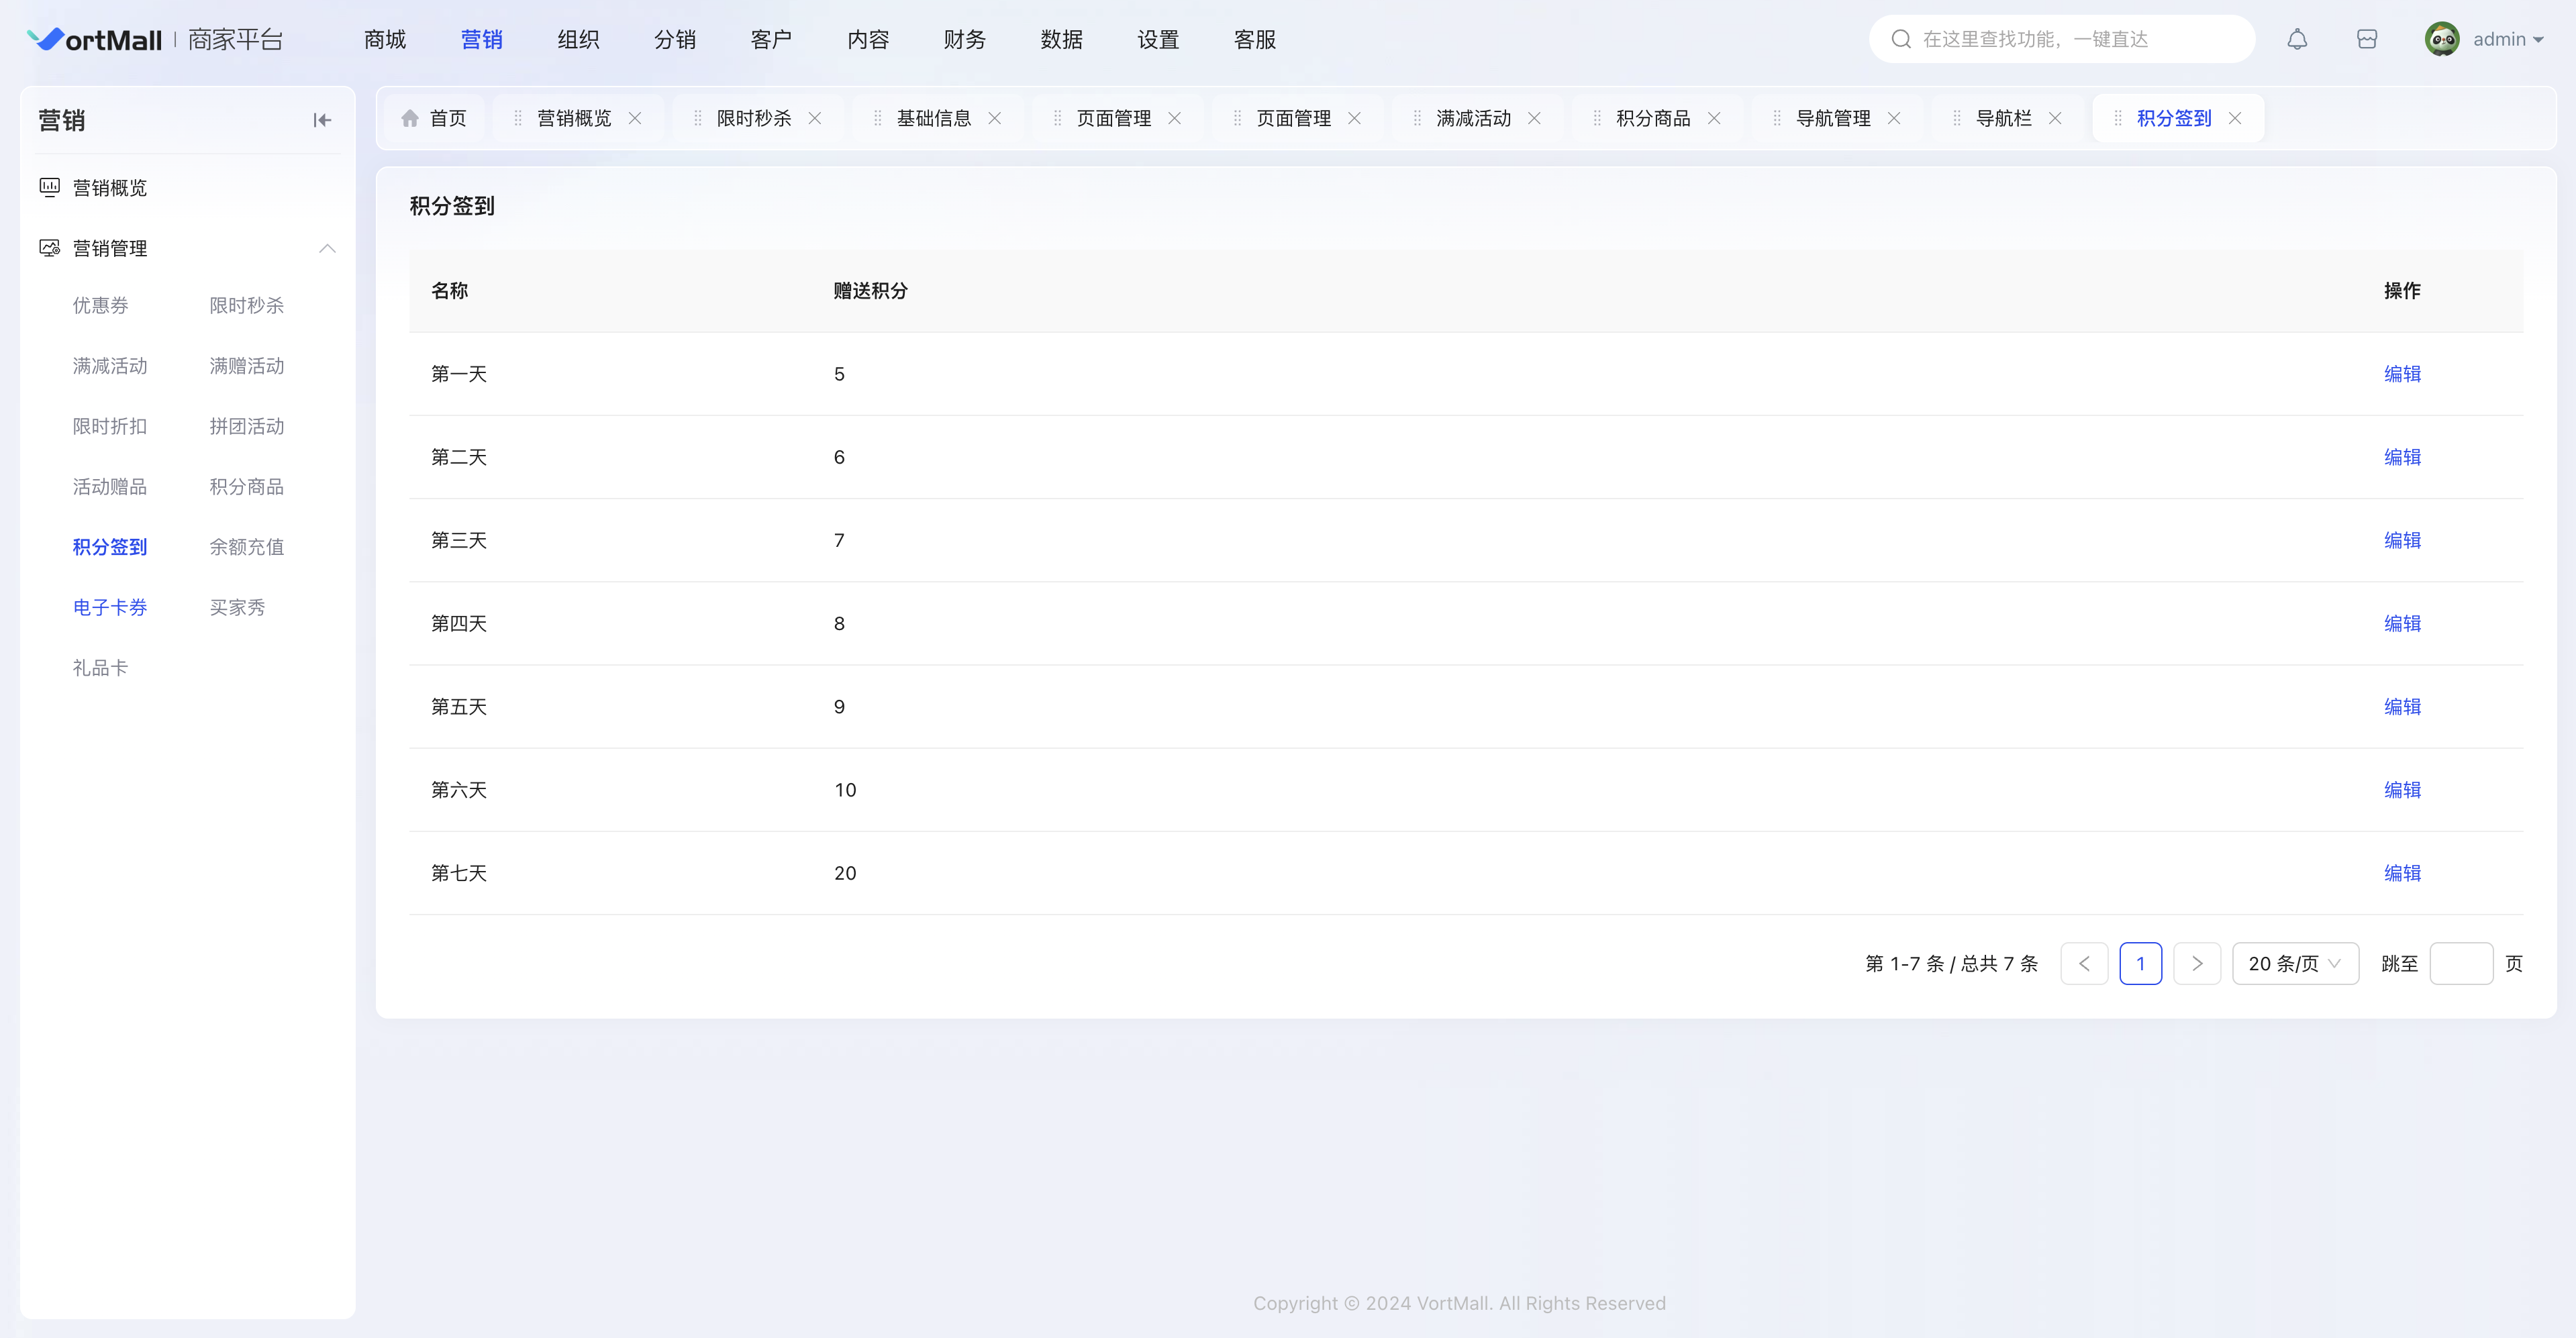Click the jump-to-page input field

click(2460, 963)
